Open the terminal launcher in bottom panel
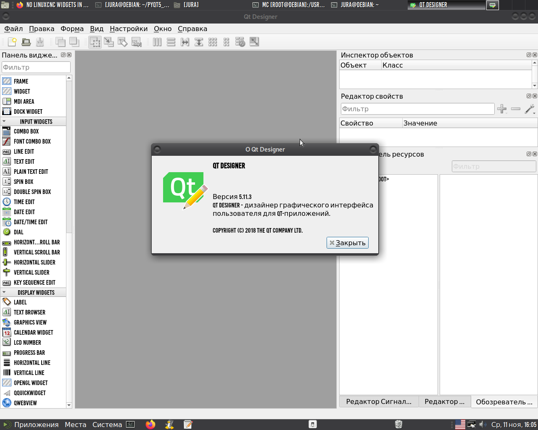The image size is (538, 430). coord(130,425)
